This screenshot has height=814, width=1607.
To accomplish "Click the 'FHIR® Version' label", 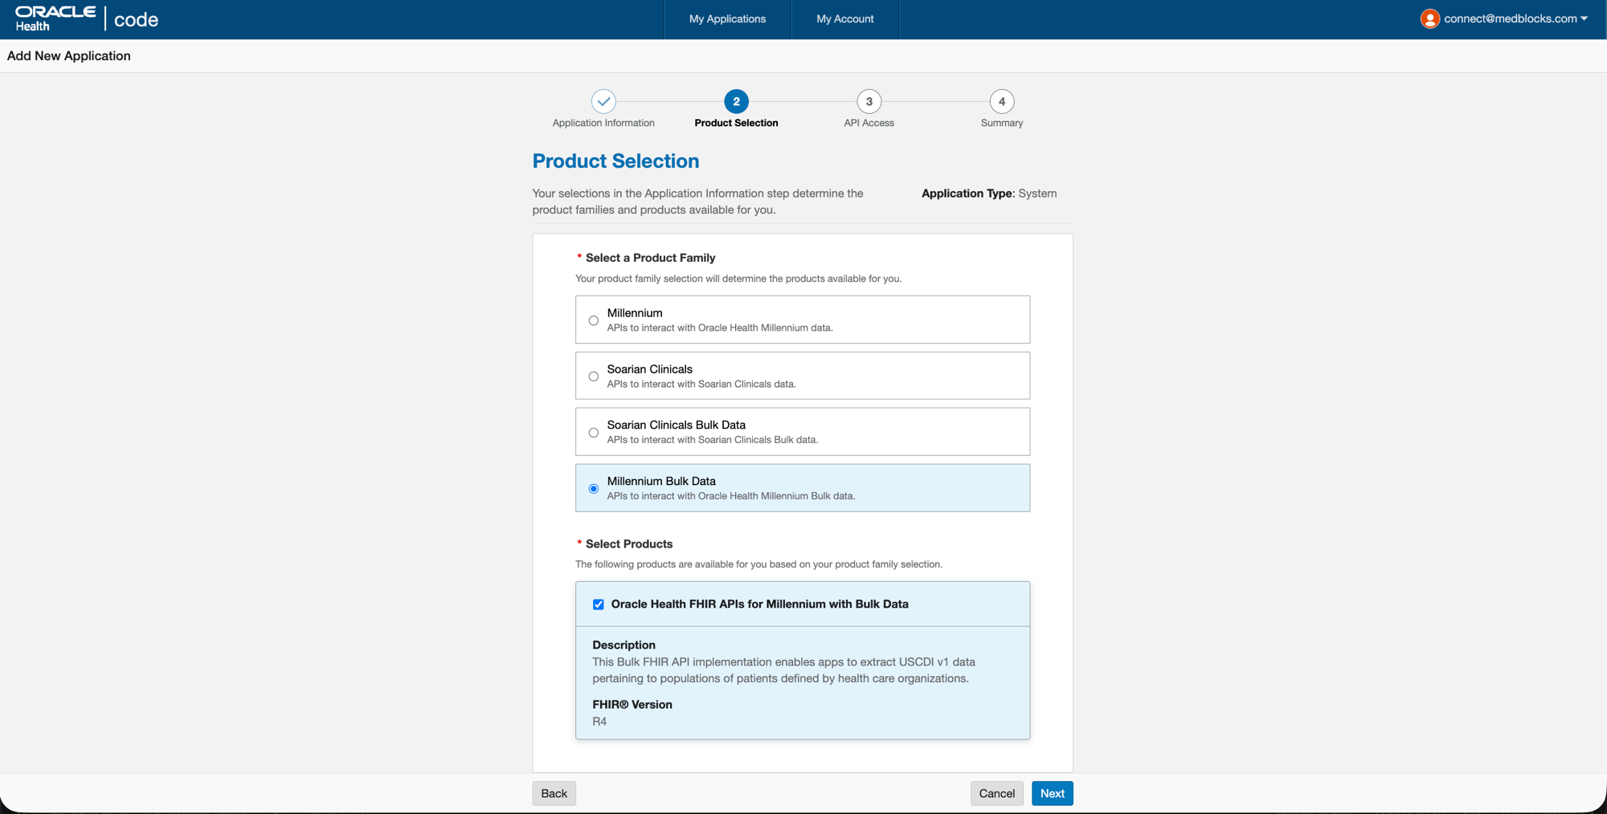I will [632, 704].
